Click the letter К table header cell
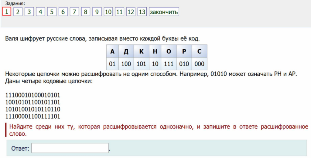The image size is (311, 158). pyautogui.click(x=141, y=51)
